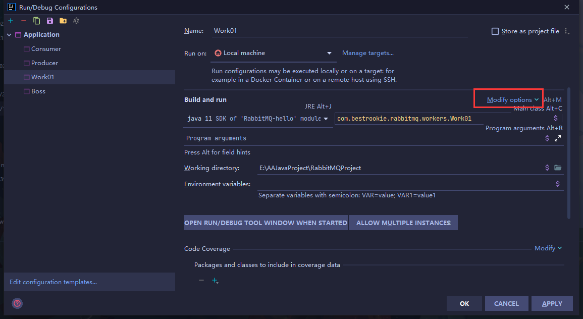Screen dimensions: 583x319
Task: Insert macro in the Environment variables field
Action: 558,184
